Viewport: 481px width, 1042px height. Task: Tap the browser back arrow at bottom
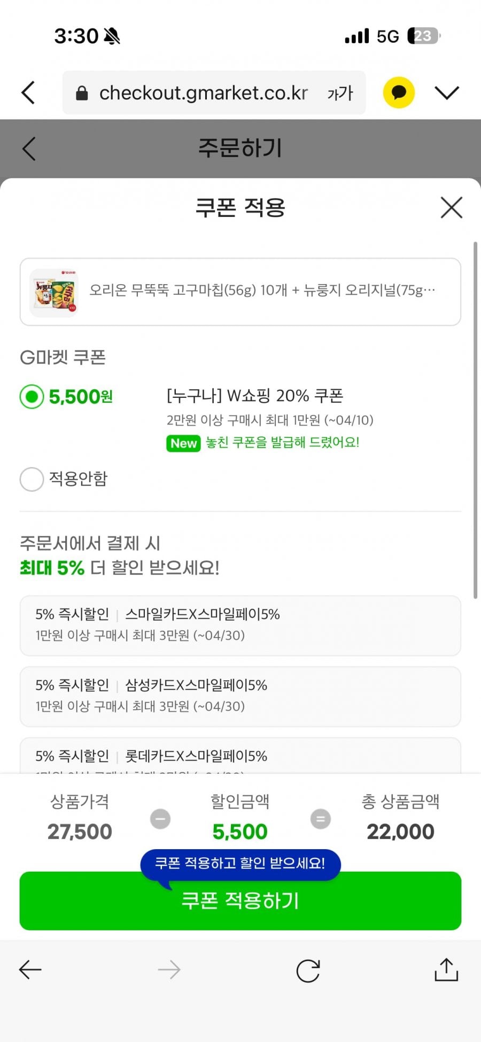click(30, 969)
